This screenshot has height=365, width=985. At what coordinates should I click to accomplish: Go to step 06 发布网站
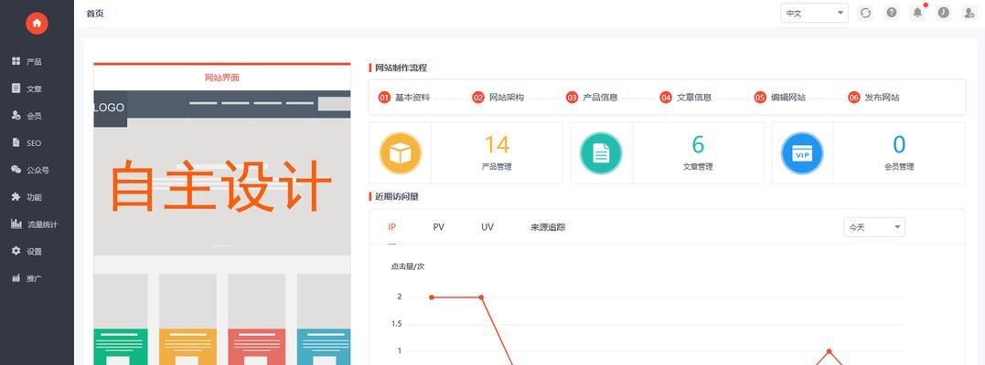pyautogui.click(x=873, y=98)
